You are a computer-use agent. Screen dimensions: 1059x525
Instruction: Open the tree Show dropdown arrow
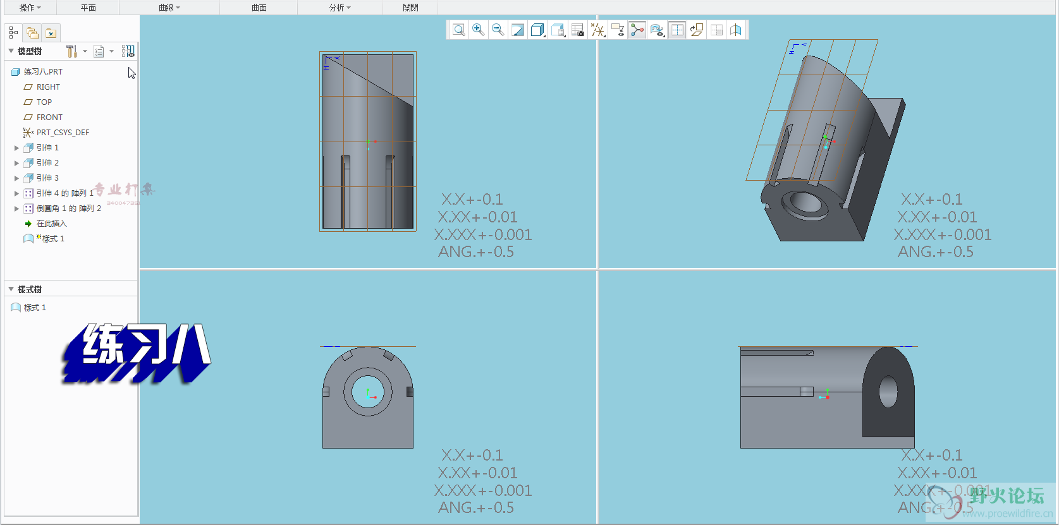[x=111, y=51]
